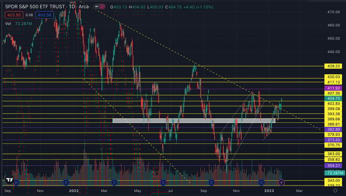This screenshot has height=196, width=346.
Task: Click the Jul label on the time axis
Action: [170, 191]
